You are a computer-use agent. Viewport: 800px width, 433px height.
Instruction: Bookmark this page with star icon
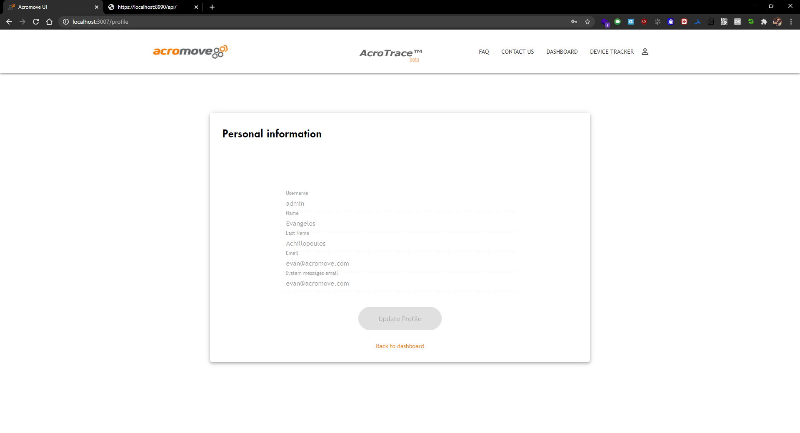tap(587, 22)
